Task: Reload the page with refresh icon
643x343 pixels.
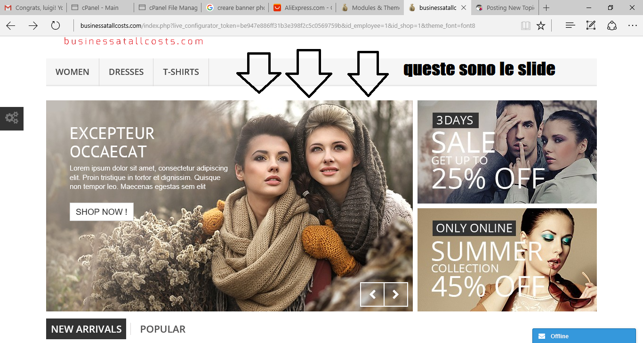Action: [x=56, y=25]
